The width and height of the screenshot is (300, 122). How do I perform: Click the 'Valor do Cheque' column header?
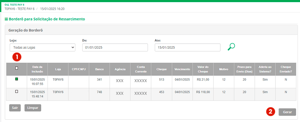(203, 69)
